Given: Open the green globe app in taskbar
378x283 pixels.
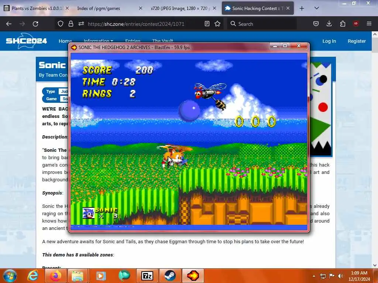Looking at the screenshot, I should point(124,276).
